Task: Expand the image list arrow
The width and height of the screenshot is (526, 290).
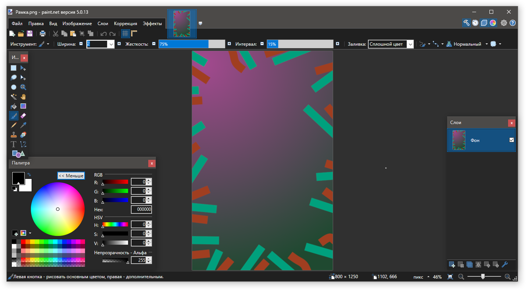Action: pyautogui.click(x=200, y=23)
